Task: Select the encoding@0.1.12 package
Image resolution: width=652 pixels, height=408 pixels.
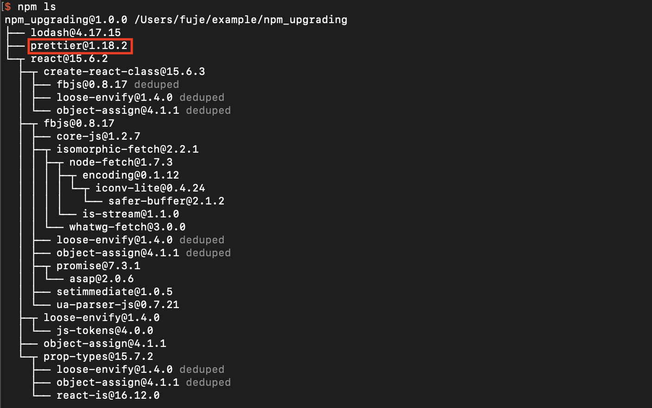Action: click(x=131, y=175)
